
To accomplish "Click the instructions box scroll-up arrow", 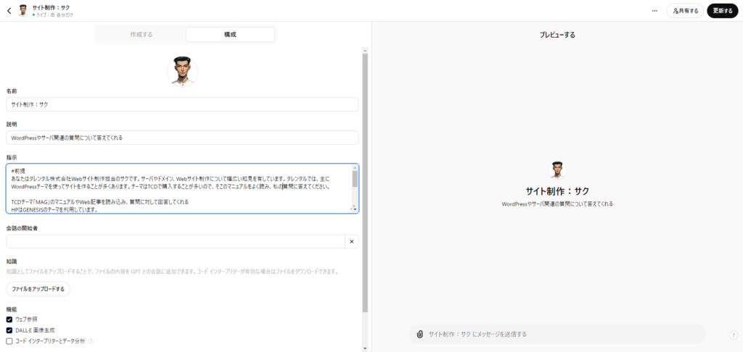I will pyautogui.click(x=355, y=167).
